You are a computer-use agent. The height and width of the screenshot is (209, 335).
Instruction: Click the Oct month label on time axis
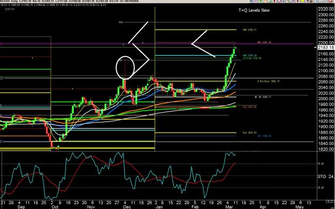pyautogui.click(x=55, y=207)
